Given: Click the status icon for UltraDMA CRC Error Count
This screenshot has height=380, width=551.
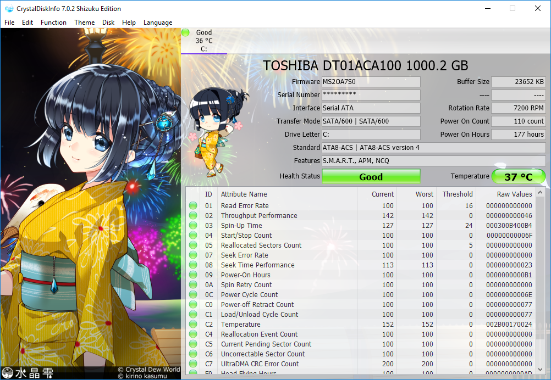Looking at the screenshot, I should coord(193,364).
